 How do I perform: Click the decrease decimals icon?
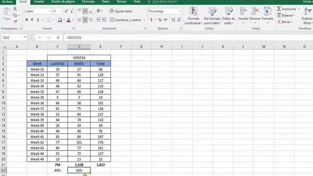[x=179, y=20]
